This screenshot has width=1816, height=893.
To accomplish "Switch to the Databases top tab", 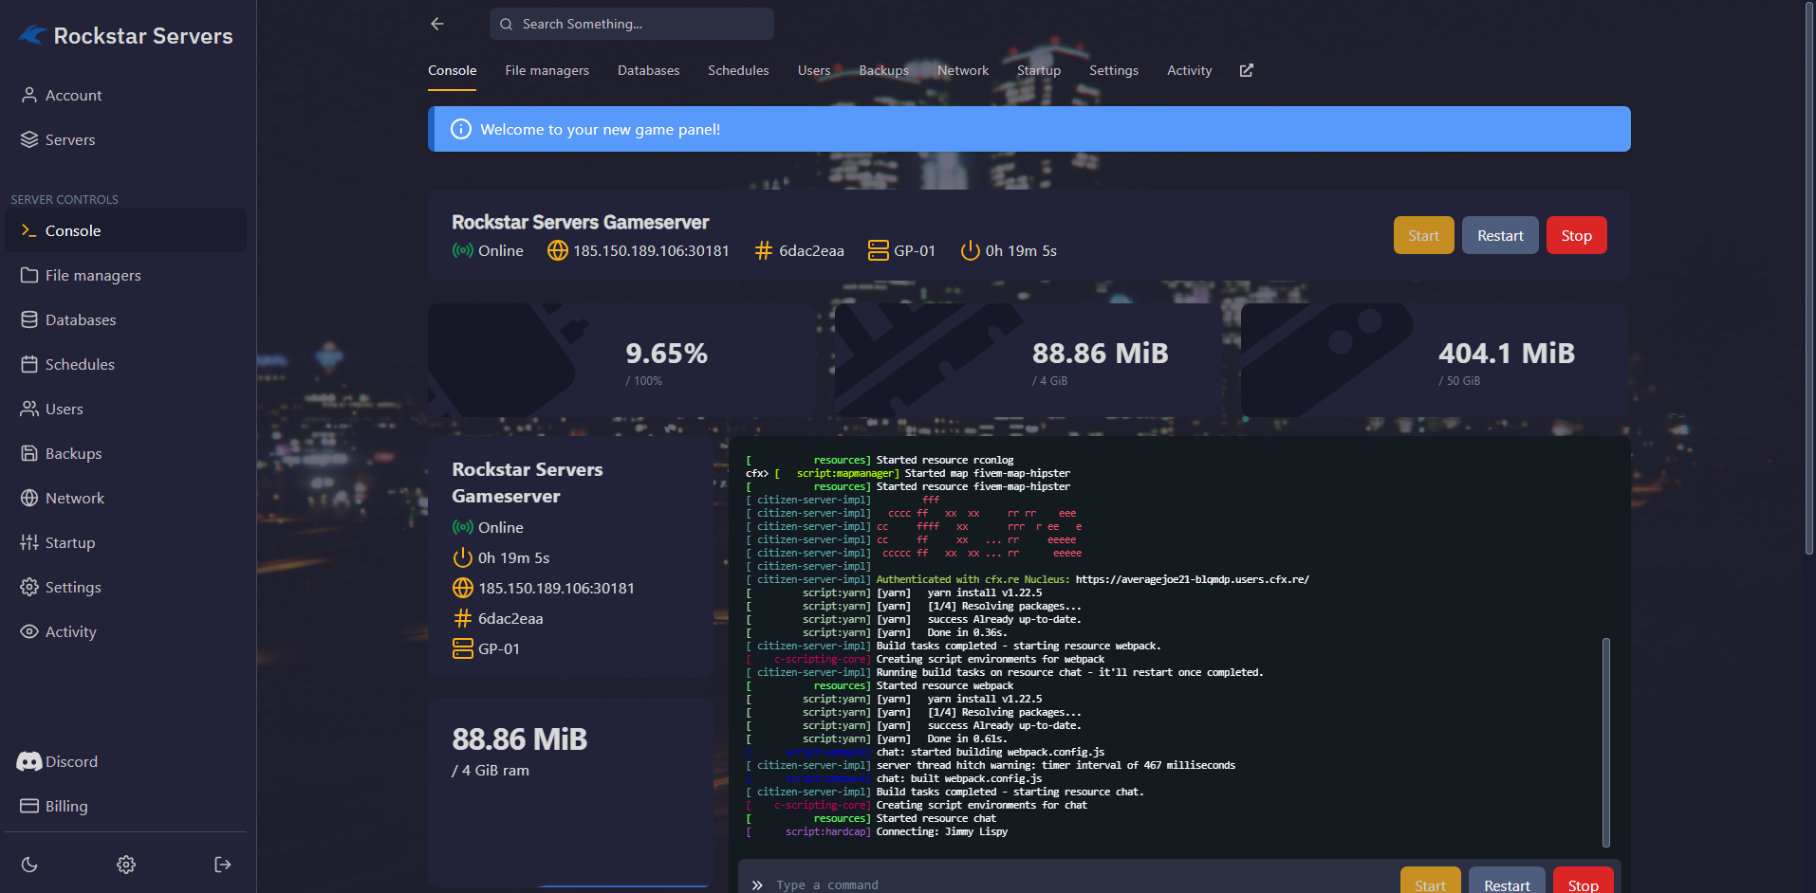I will click(648, 70).
